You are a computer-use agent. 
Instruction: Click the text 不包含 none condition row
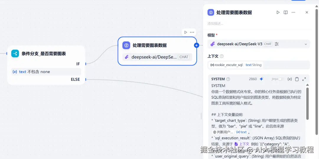click(x=46, y=72)
